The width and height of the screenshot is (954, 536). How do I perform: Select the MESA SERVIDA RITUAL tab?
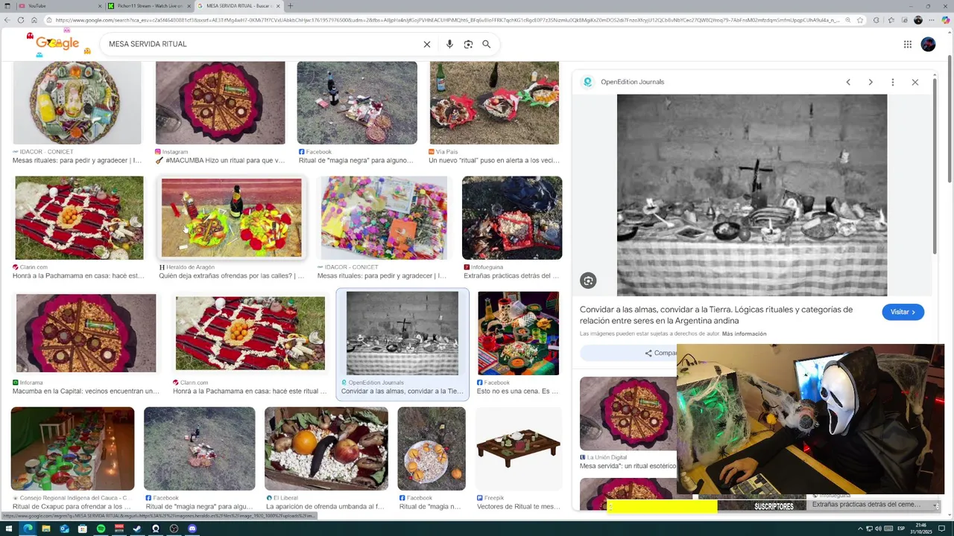click(x=238, y=6)
